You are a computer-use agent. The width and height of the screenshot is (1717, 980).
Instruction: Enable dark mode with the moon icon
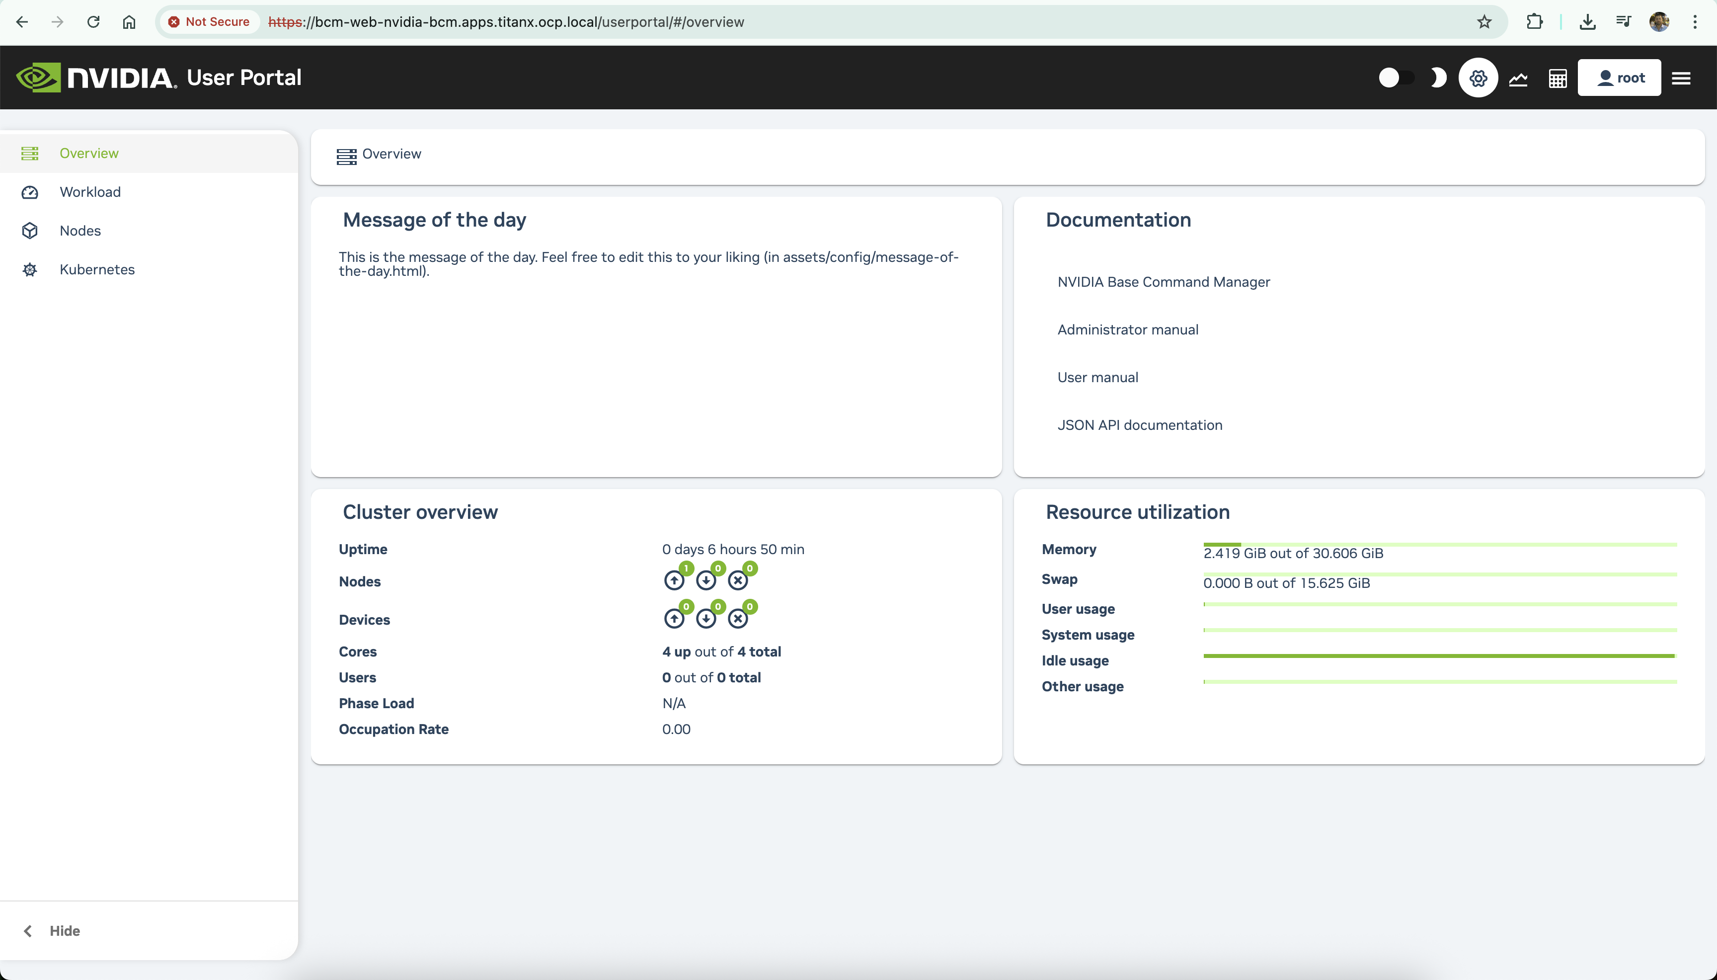pyautogui.click(x=1437, y=78)
